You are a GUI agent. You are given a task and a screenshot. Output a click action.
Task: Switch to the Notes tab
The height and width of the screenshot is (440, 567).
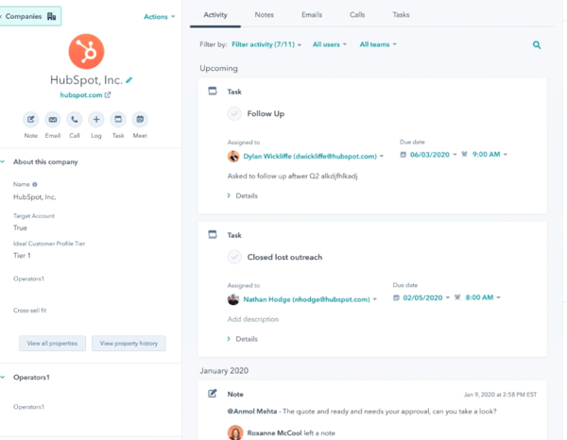[x=265, y=15]
